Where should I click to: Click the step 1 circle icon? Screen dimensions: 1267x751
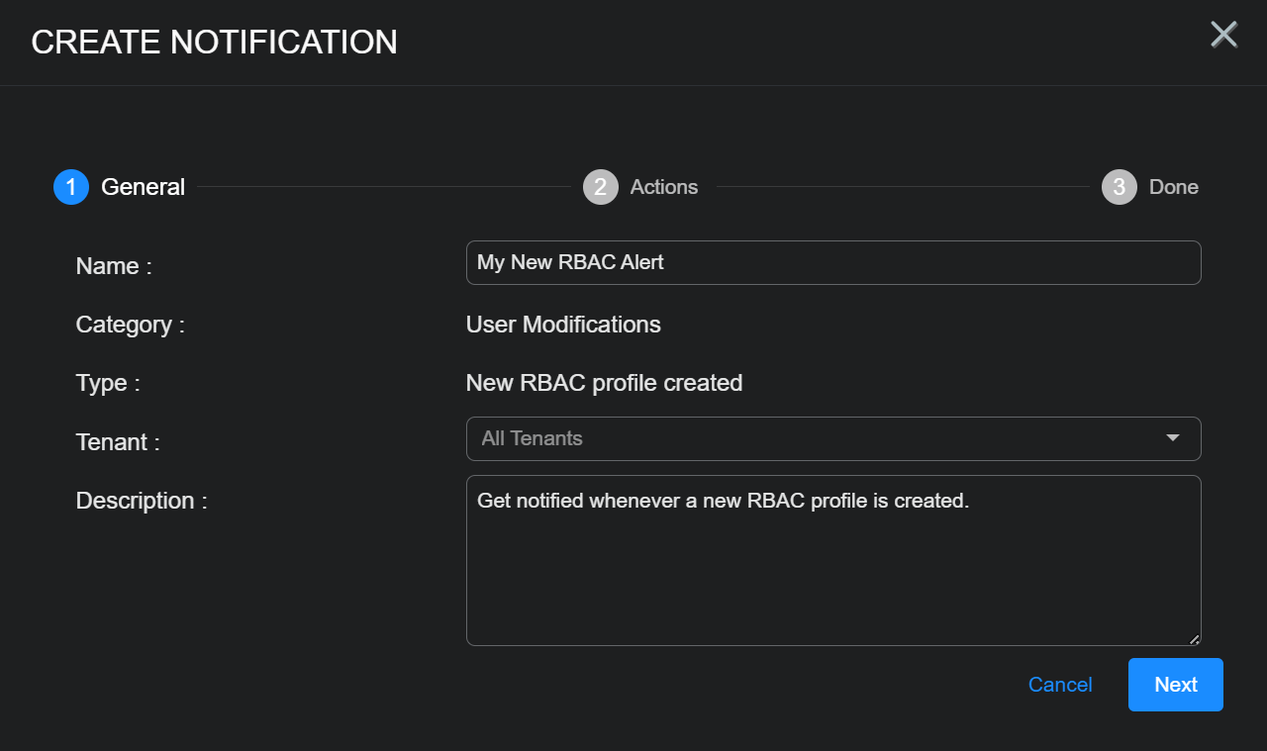coord(71,187)
